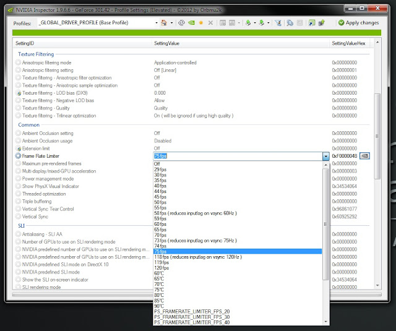This screenshot has width=396, height=331.
Task: Click the gear icon beside Vertical Sync
Action: tap(18, 217)
